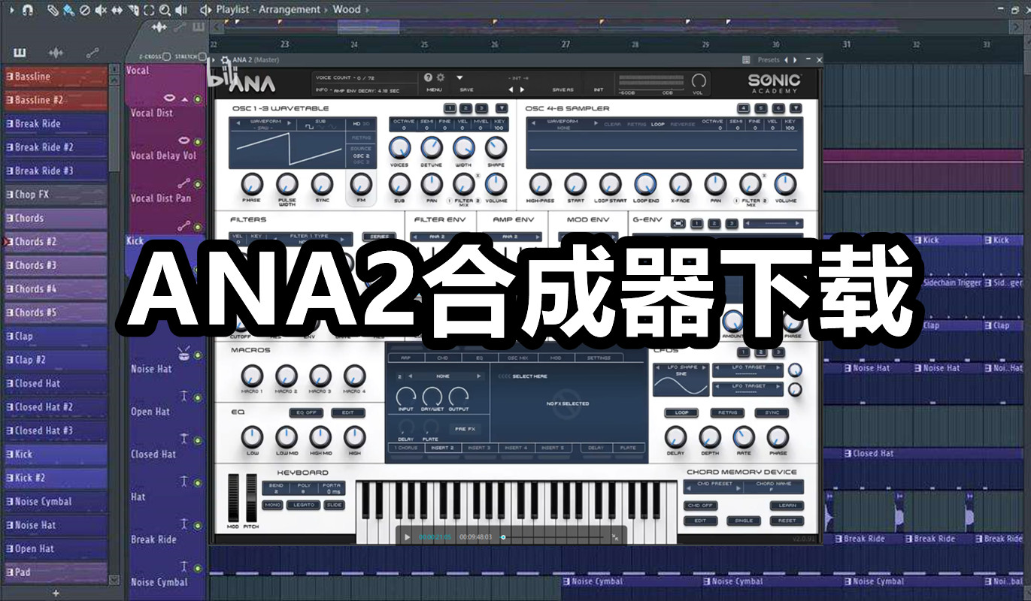Toggle the magnet snap icon in Playlist toolbar
The height and width of the screenshot is (601, 1031).
click(27, 10)
